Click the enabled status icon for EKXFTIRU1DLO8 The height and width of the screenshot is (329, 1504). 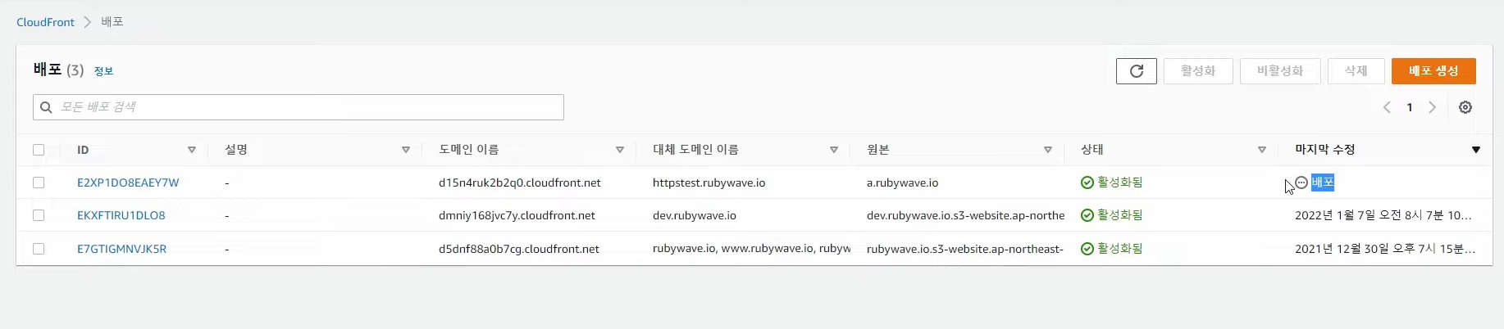1087,215
